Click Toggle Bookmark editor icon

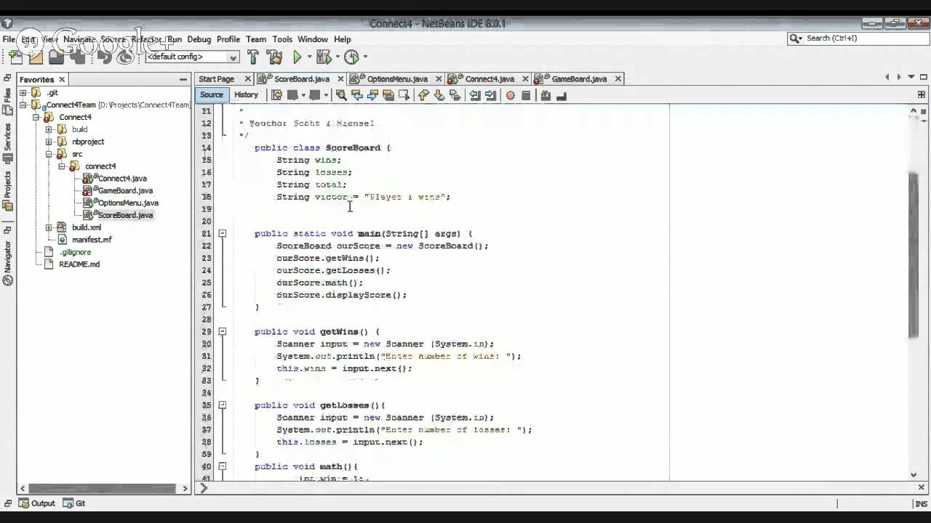click(455, 95)
